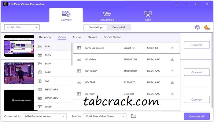The image size is (214, 122).
Task: Select the first video thumbnail
Action: (x=19, y=46)
